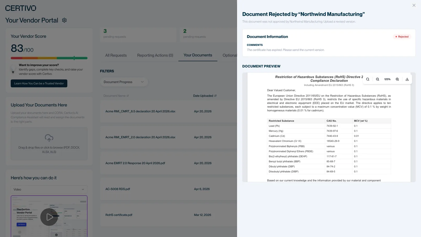The image size is (421, 237).
Task: Switch to All Requests tab
Action: tap(116, 55)
